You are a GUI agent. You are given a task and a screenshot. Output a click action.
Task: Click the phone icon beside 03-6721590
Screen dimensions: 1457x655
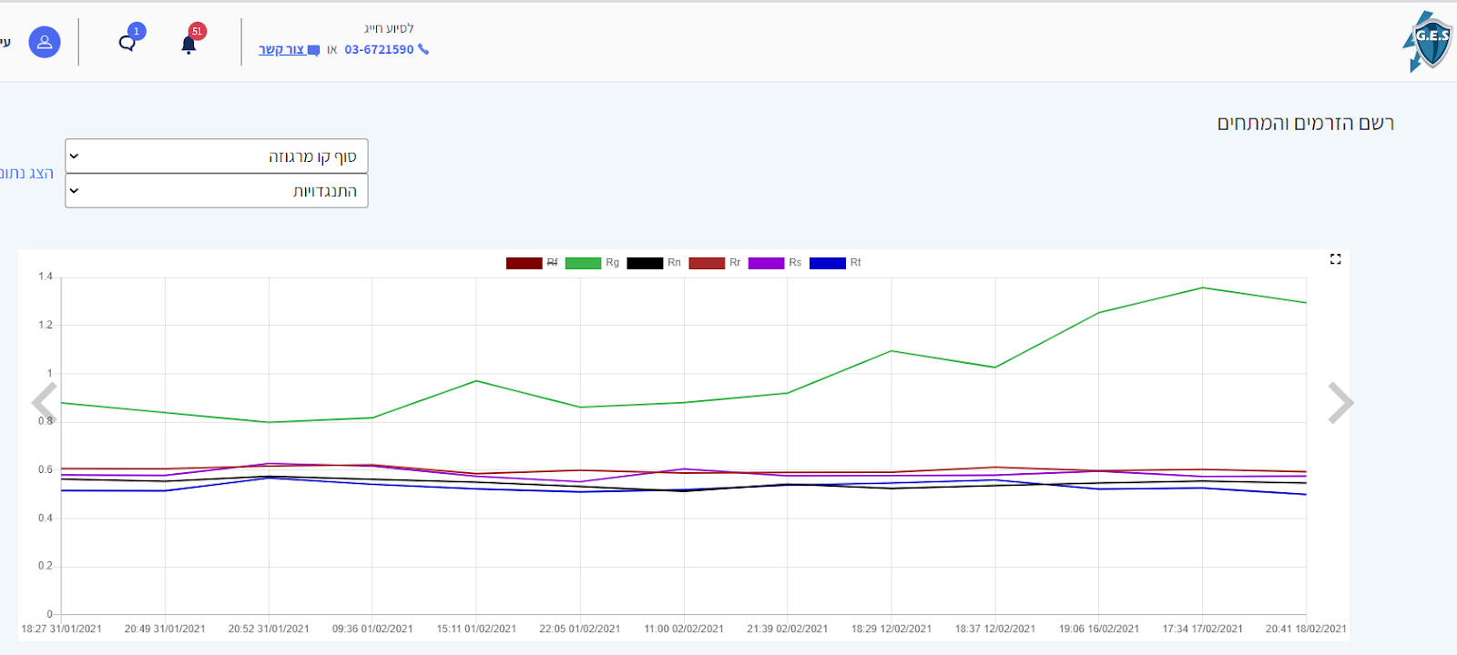[423, 49]
